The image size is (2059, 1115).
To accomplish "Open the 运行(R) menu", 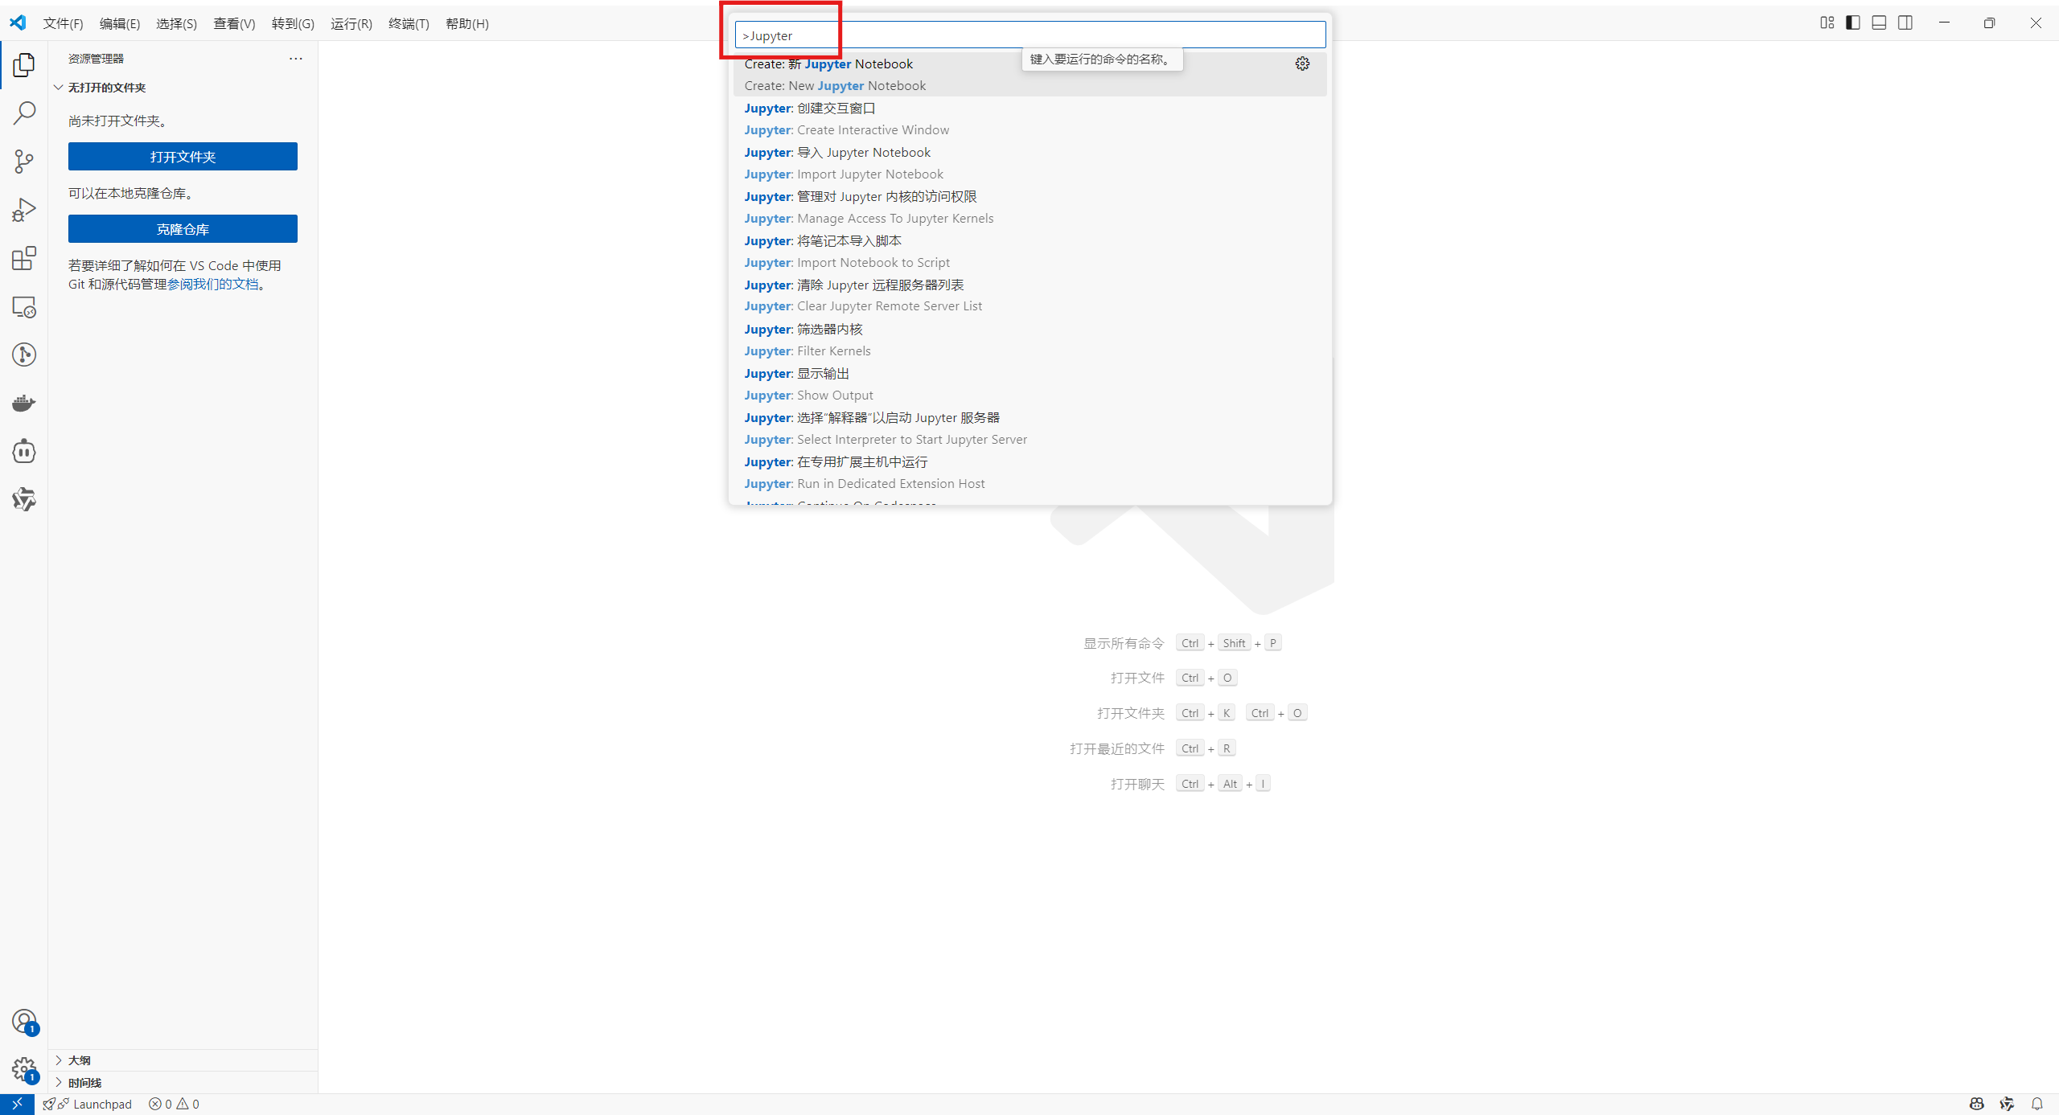I will click(x=351, y=23).
